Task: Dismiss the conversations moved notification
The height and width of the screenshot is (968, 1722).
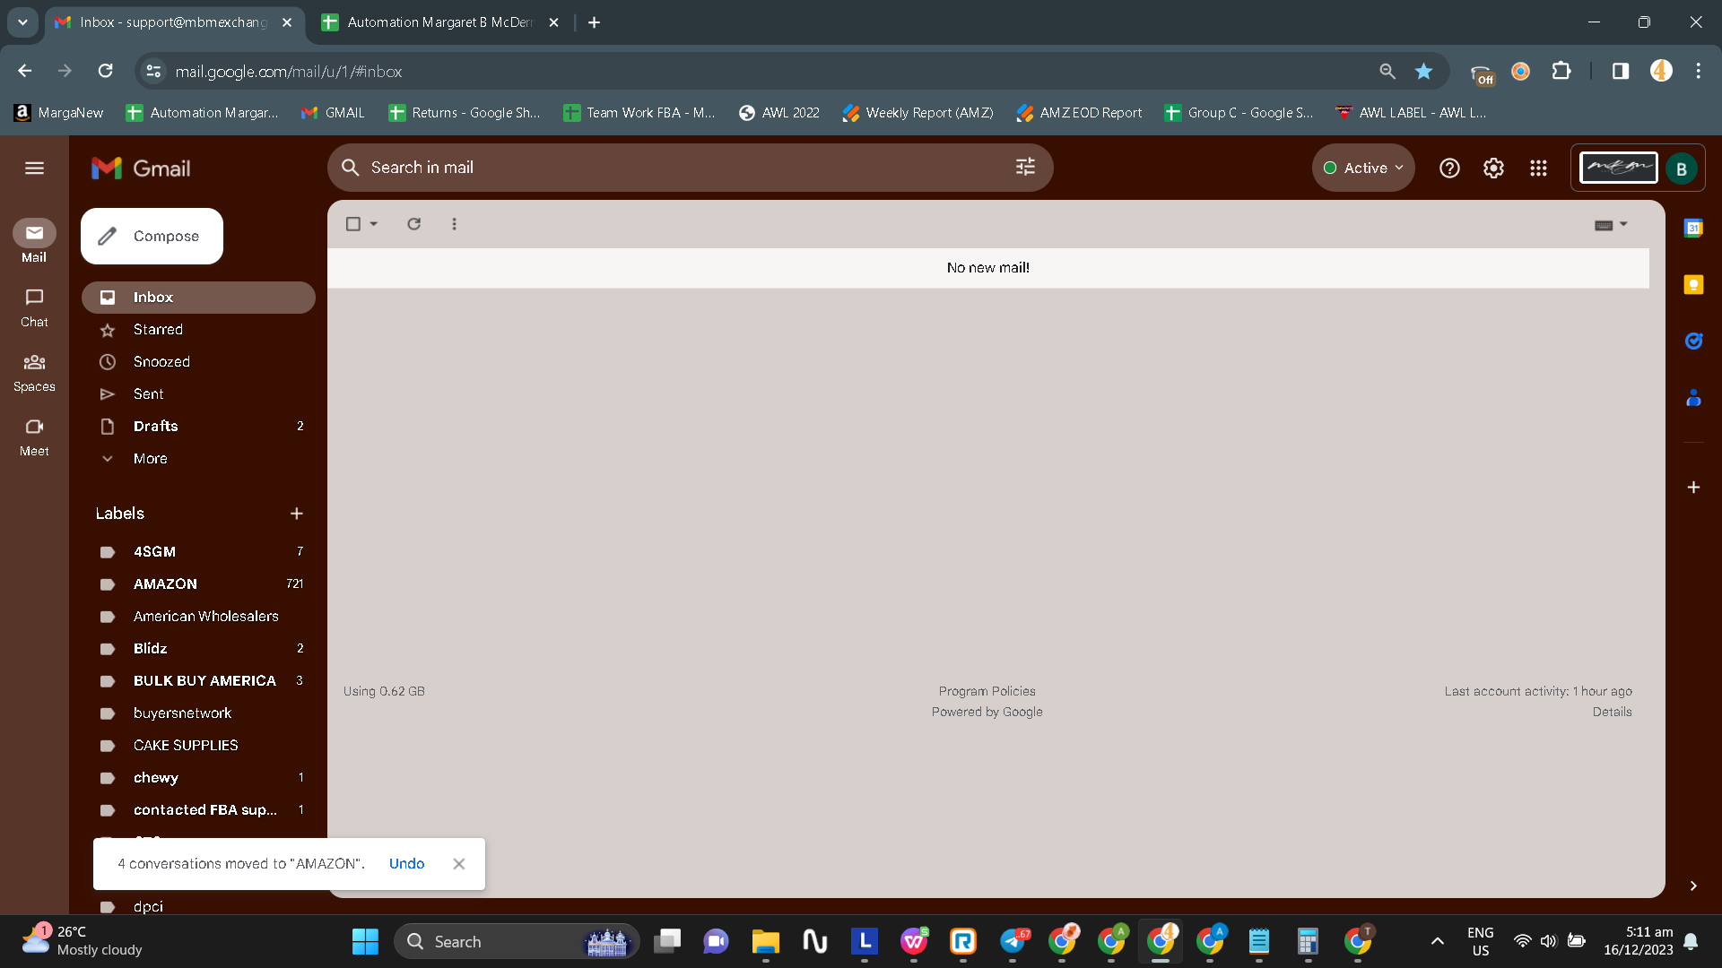Action: point(459,863)
